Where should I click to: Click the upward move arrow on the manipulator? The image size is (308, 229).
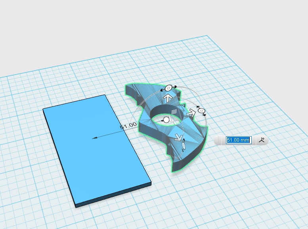pos(168,98)
